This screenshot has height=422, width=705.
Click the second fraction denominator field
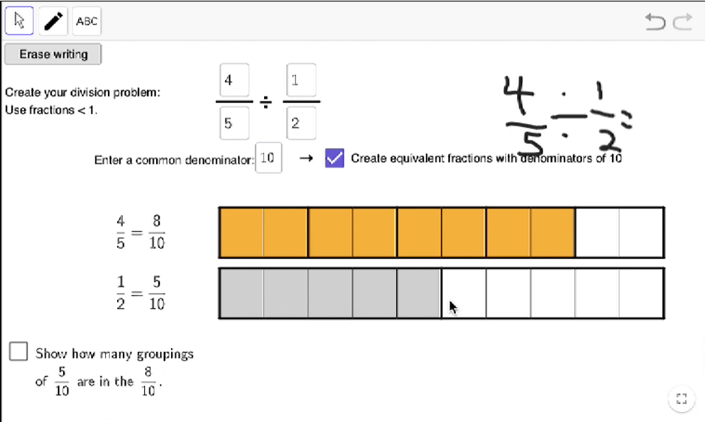click(x=301, y=123)
